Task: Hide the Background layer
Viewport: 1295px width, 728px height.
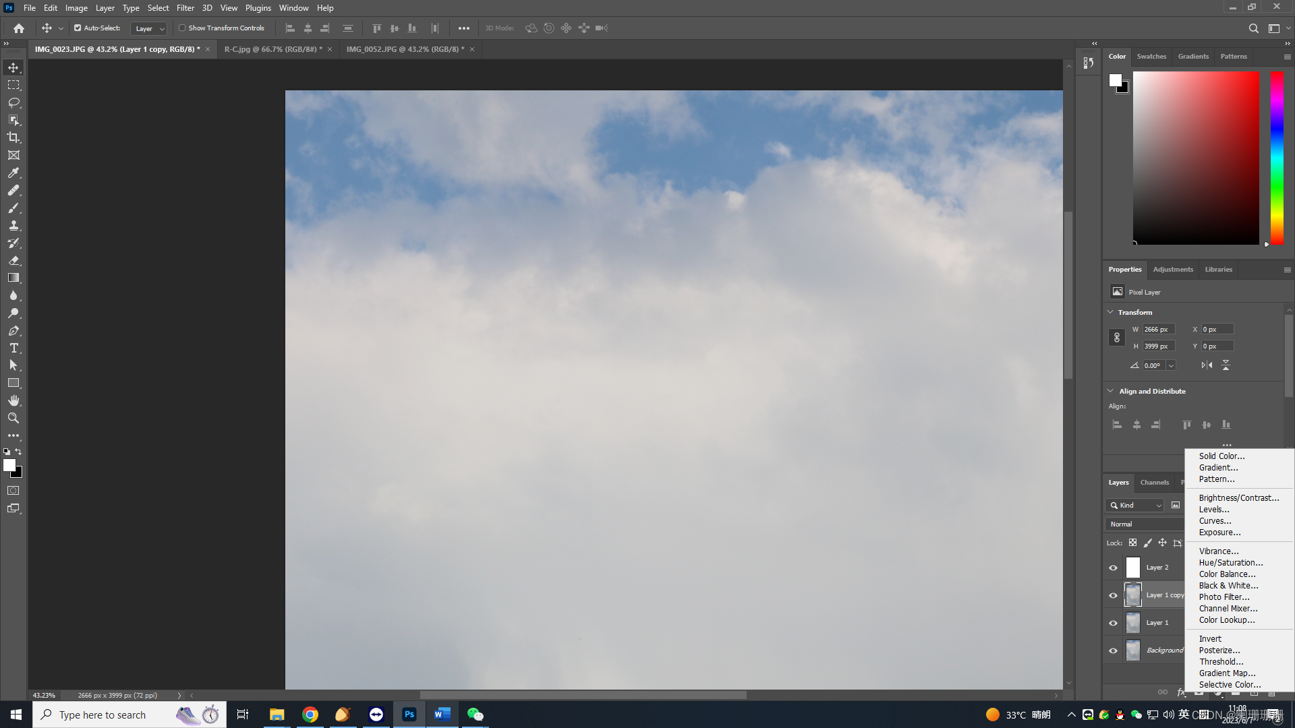Action: point(1113,650)
